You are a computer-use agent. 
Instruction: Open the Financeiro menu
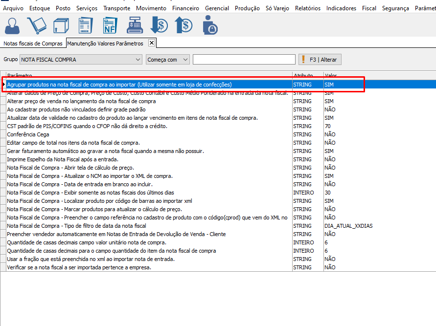tap(185, 8)
